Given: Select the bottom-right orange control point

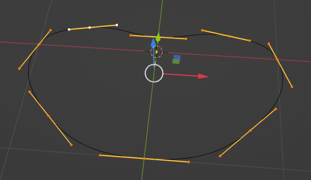Looking at the screenshot, I should [x=250, y=130].
